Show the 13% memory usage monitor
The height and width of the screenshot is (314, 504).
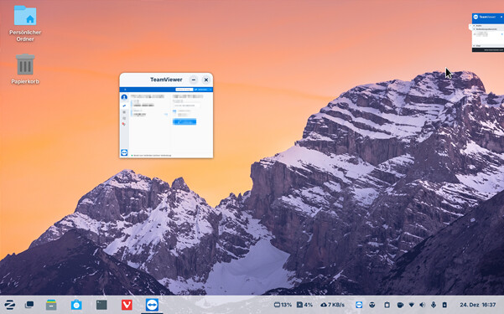pyautogui.click(x=283, y=304)
